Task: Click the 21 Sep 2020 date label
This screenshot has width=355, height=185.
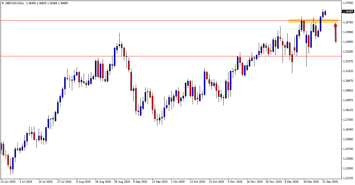Action: point(160,182)
